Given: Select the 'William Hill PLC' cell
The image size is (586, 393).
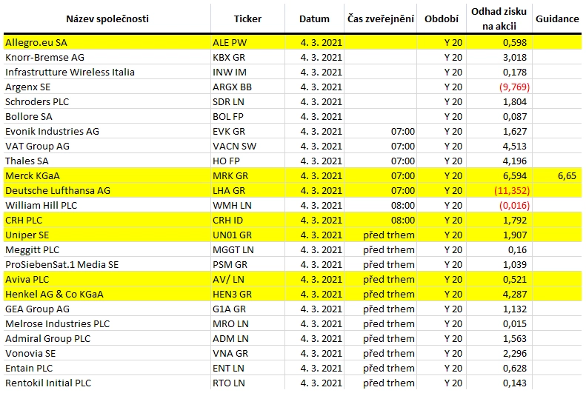Looking at the screenshot, I should [107, 205].
